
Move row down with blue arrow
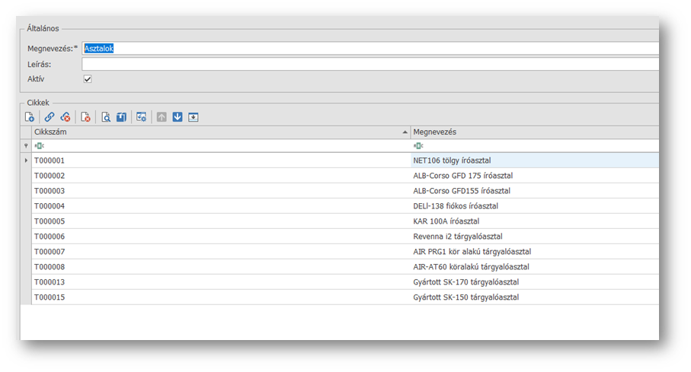pyautogui.click(x=178, y=117)
